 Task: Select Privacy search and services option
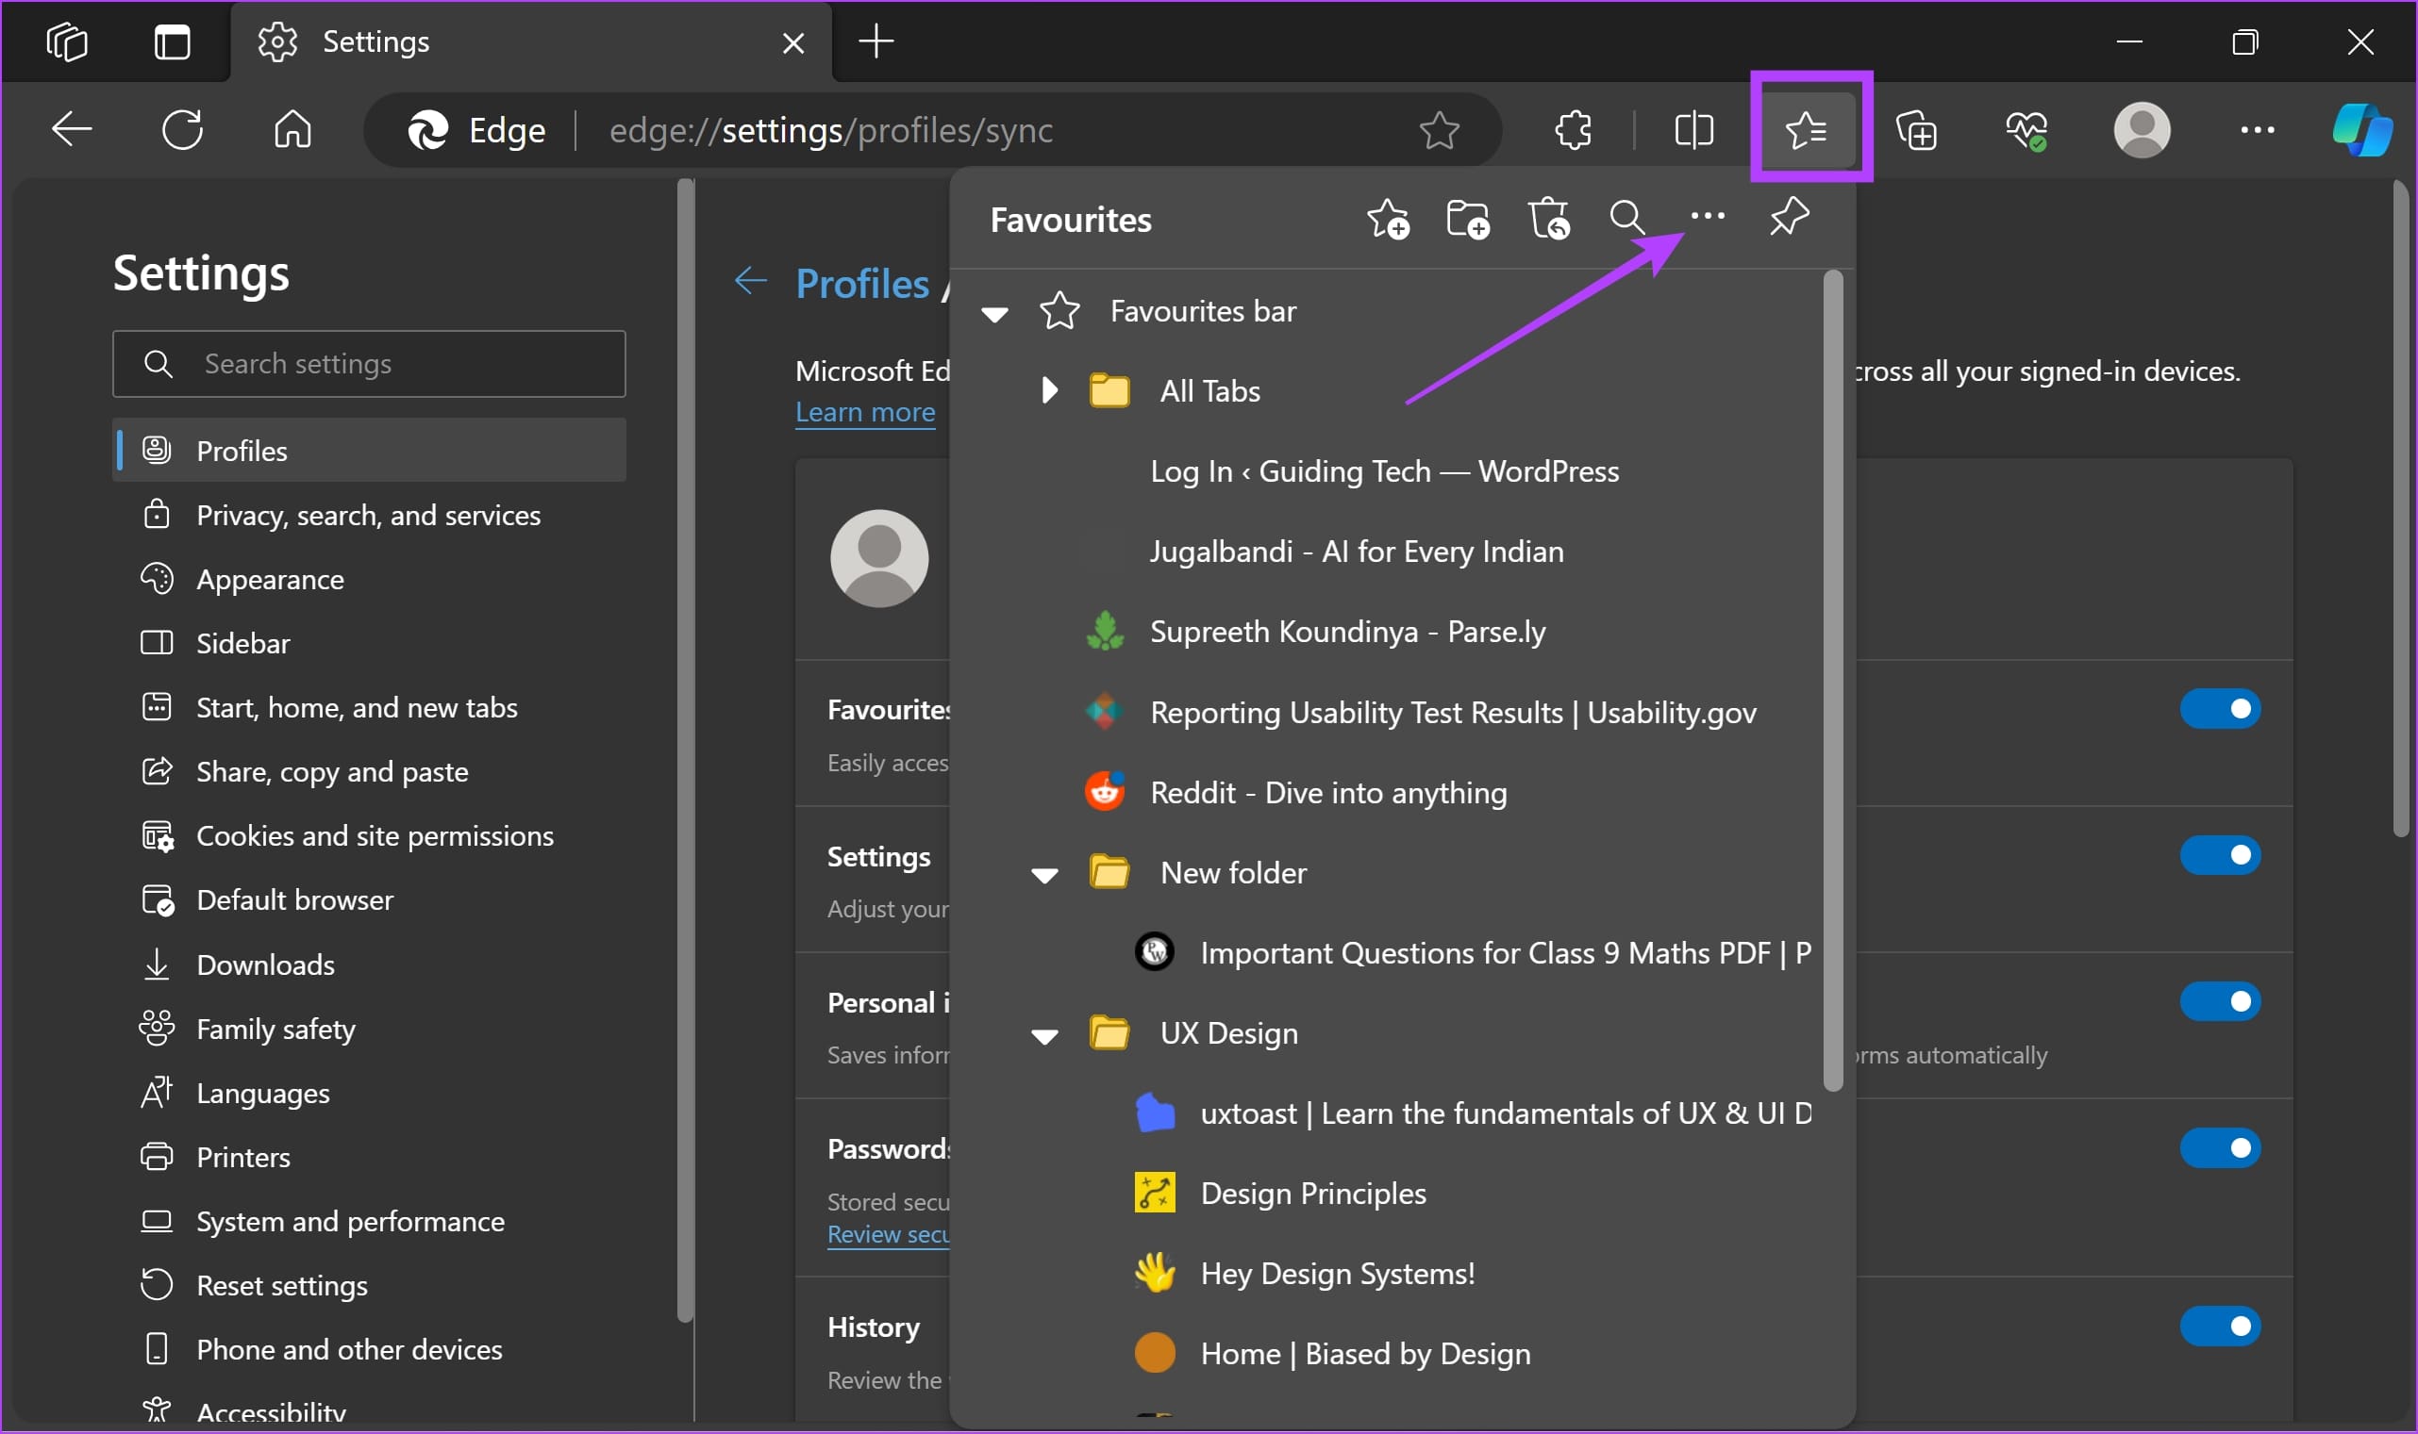pyautogui.click(x=367, y=516)
